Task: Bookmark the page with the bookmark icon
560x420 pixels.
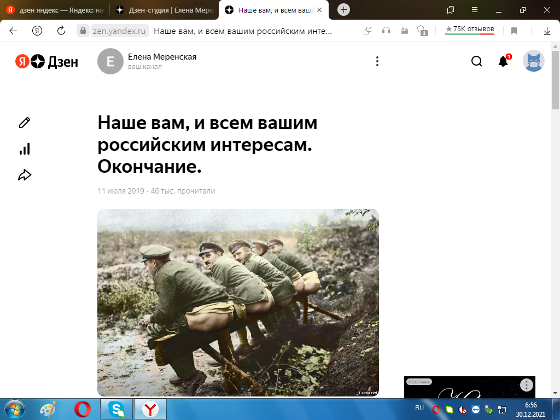Action: 514,31
